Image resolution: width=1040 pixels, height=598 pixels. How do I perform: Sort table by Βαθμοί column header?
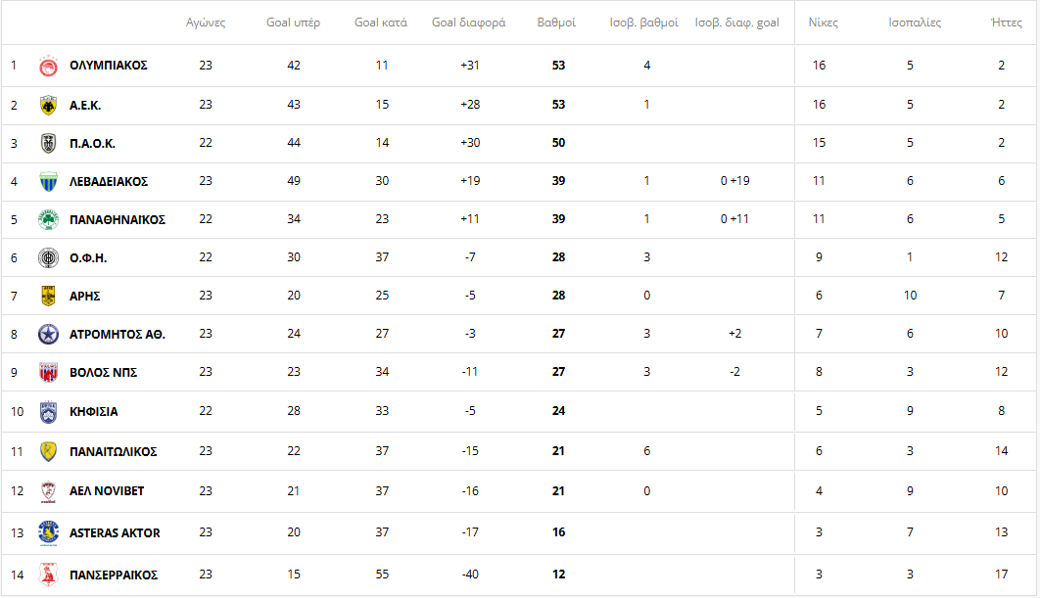[x=556, y=23]
